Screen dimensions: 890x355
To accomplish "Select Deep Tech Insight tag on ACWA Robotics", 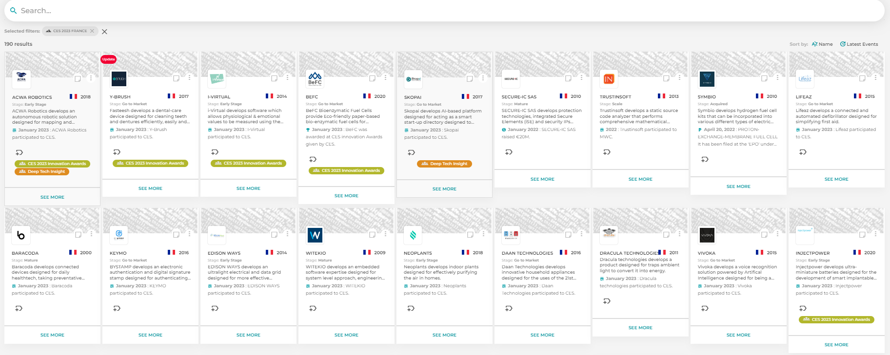I will 42,171.
